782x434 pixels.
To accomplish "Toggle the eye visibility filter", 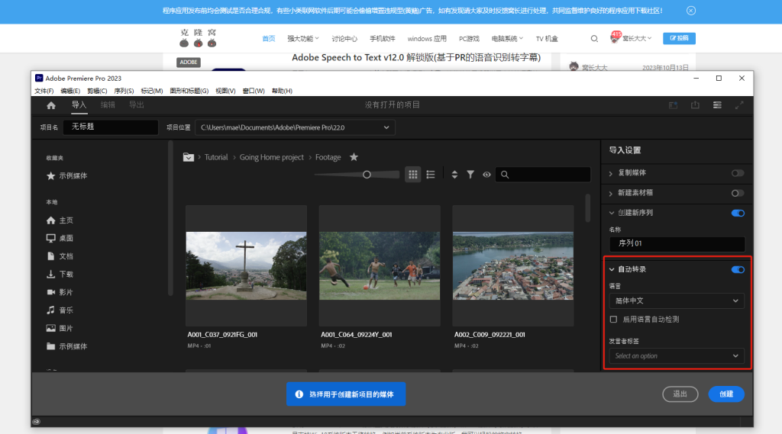I will coord(486,175).
